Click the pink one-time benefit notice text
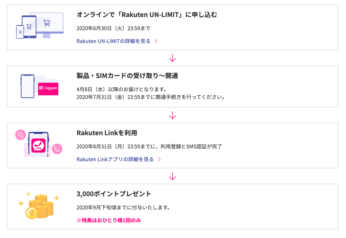 click(109, 220)
